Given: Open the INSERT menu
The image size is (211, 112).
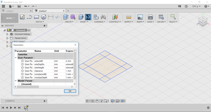Looking at the screenshot, I should [x=140, y=22].
